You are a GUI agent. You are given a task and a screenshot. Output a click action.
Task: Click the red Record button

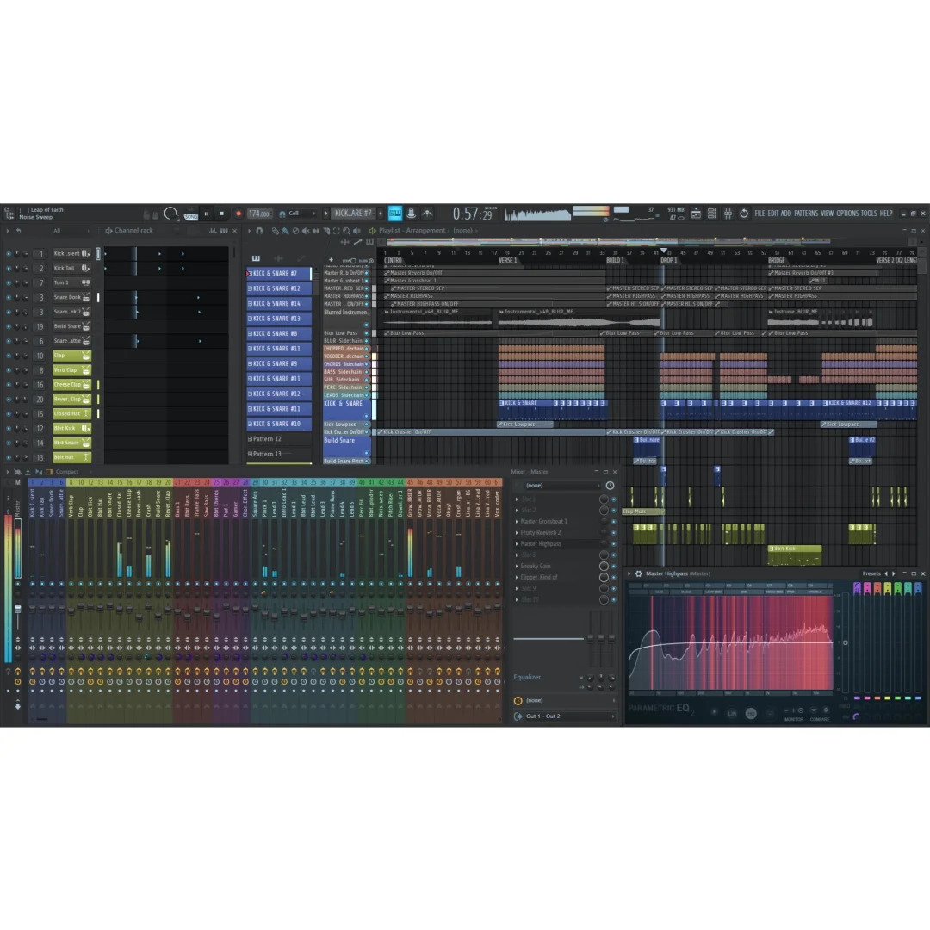coord(239,214)
